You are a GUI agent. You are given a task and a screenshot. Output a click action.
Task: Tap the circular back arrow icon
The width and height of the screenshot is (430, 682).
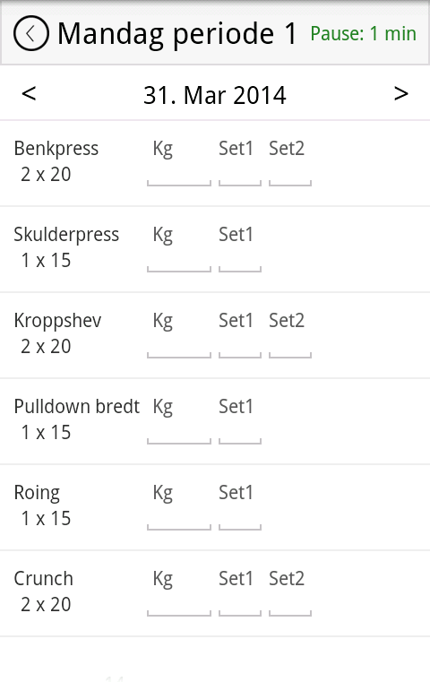(x=30, y=33)
